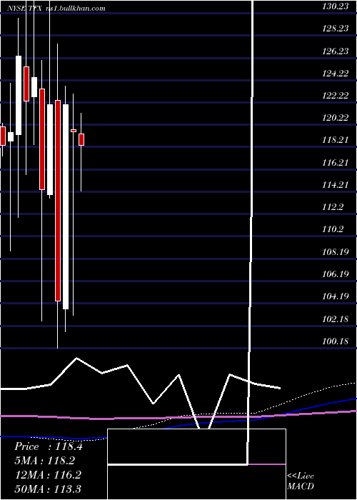Viewport: 357px width, 500px height.
Task: Click the 100.18 price axis label
Action: click(x=336, y=341)
